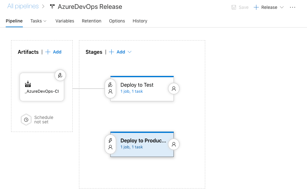
Task: Click the continuous deployment trigger lightning icon on artifact
Action: (60, 76)
